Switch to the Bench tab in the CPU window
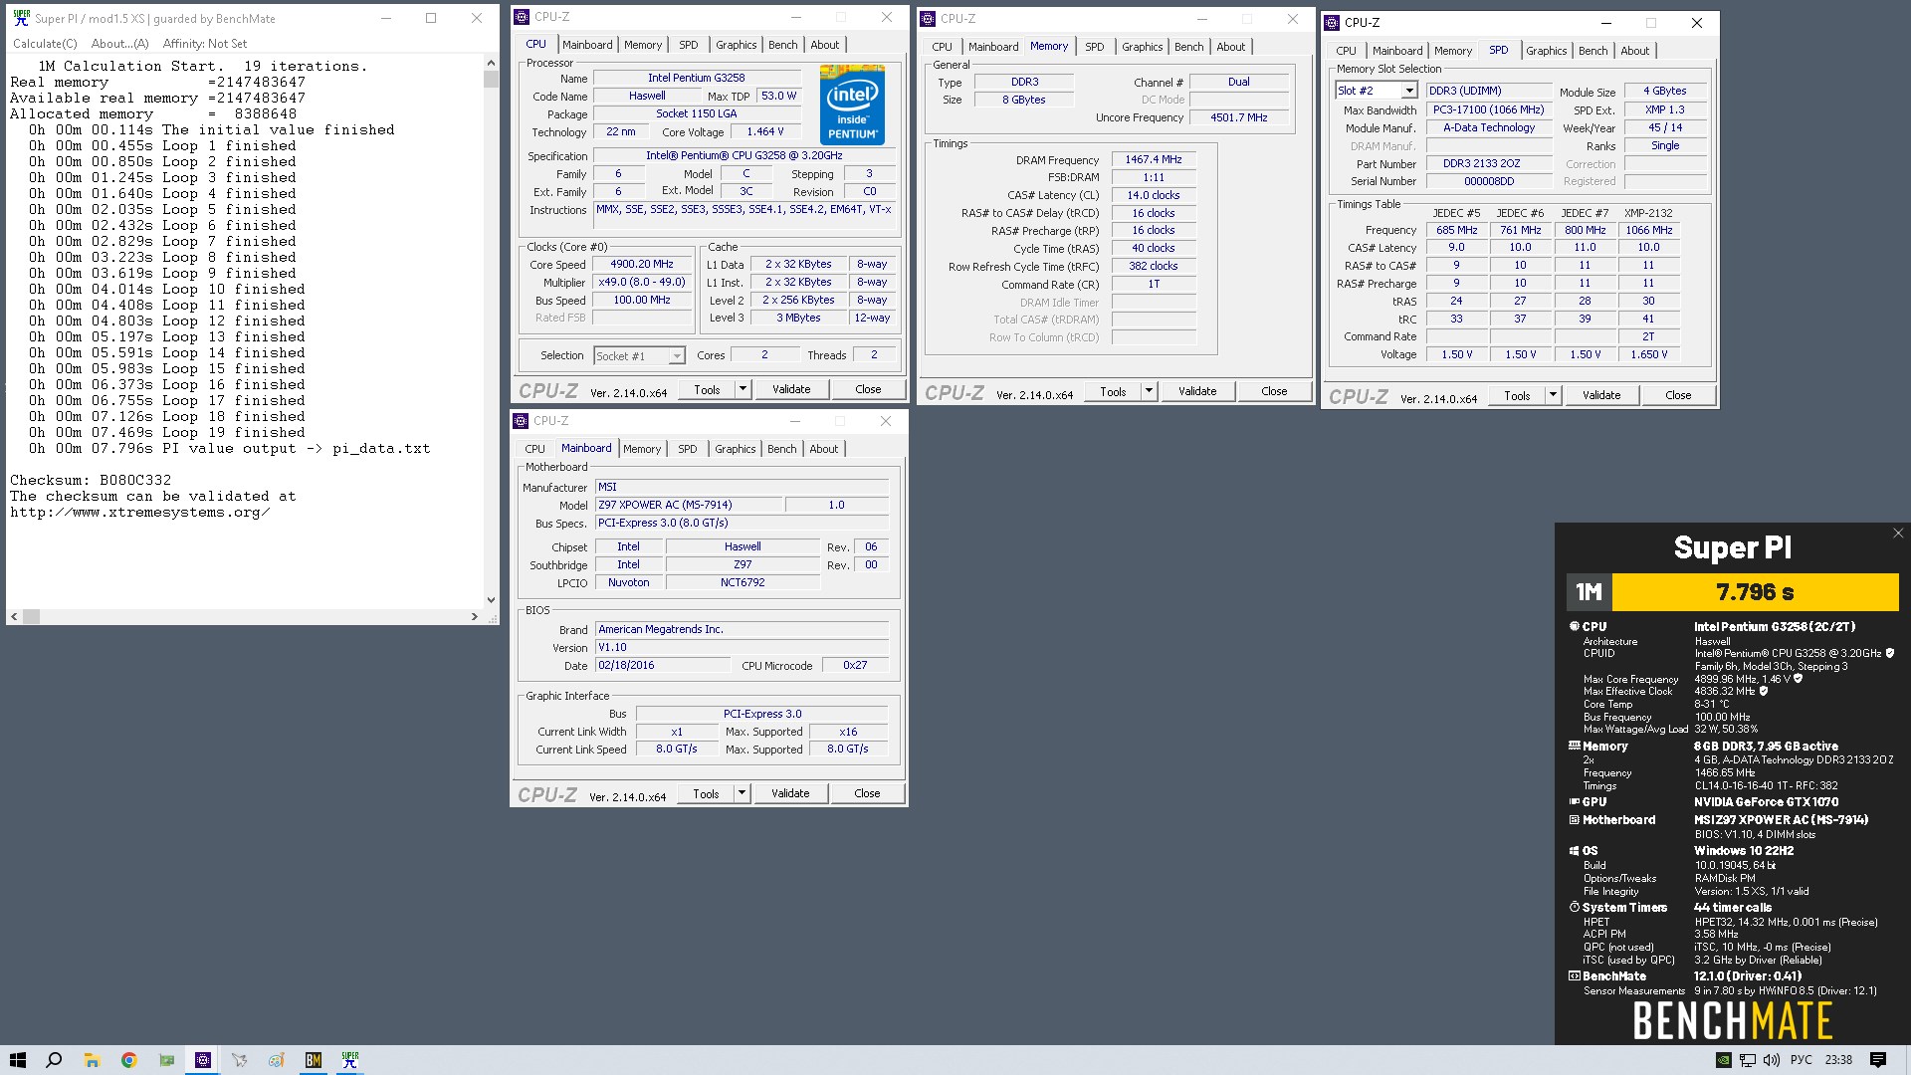1911x1075 pixels. [x=783, y=45]
